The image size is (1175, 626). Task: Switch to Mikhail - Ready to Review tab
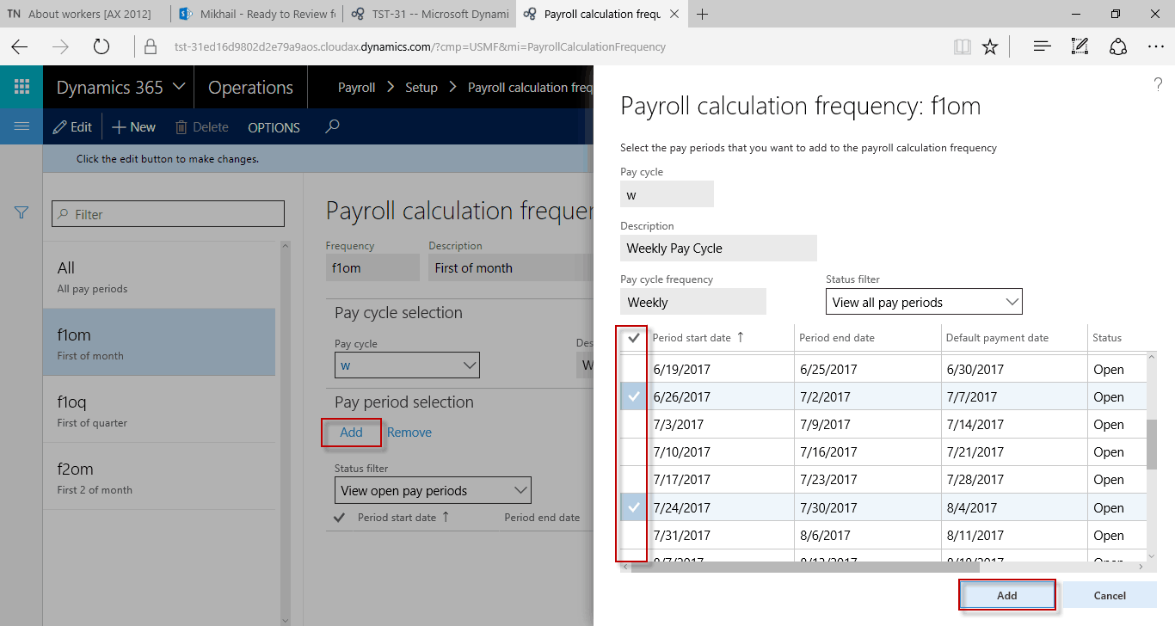[x=256, y=15]
